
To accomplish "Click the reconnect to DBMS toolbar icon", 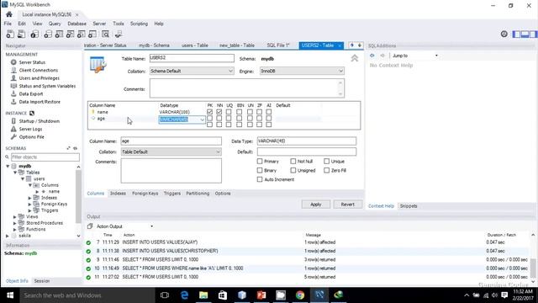I will point(119,34).
